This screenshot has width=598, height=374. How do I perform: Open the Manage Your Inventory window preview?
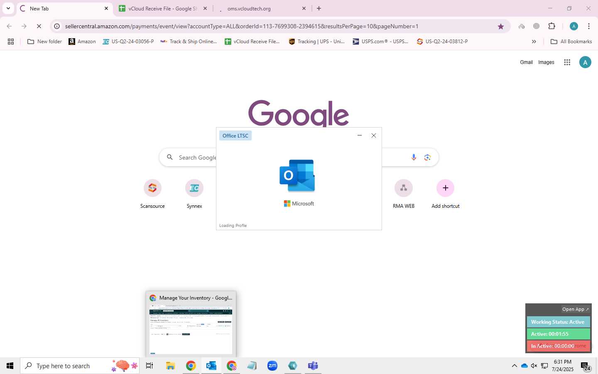tap(191, 325)
